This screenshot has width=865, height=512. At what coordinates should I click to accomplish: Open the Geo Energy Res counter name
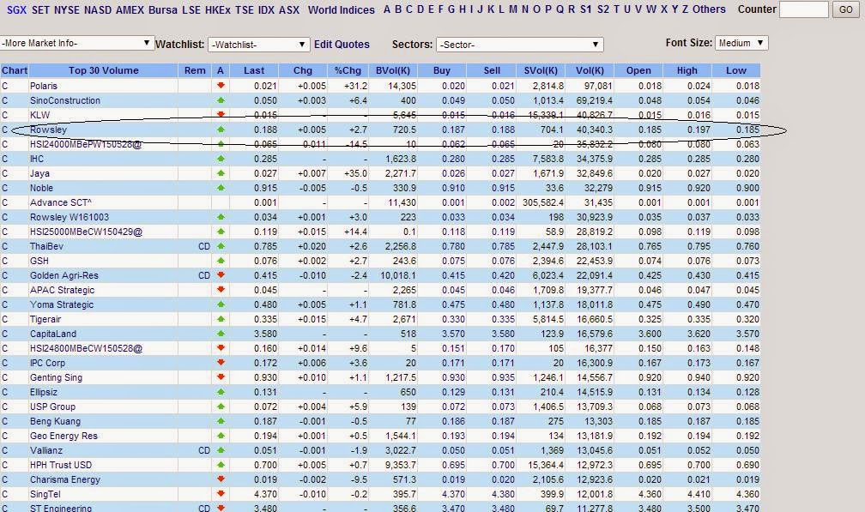64,436
